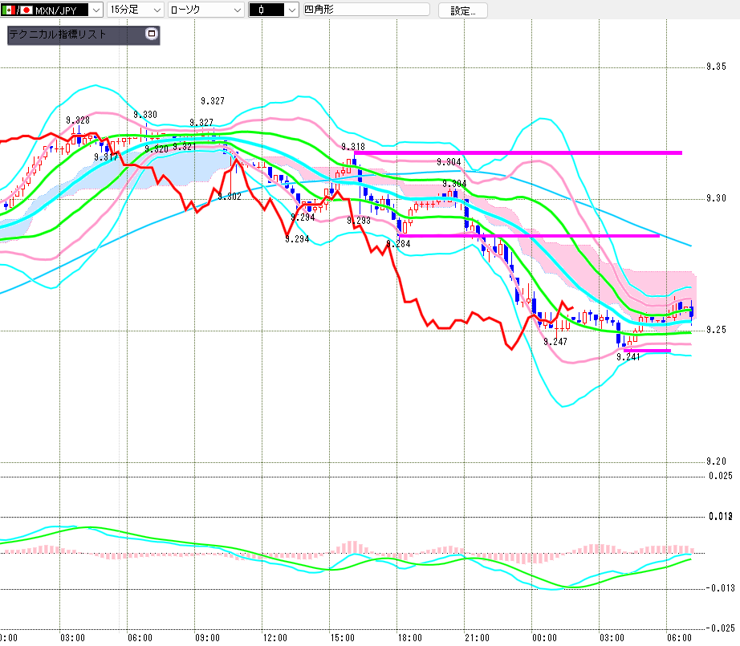Click the 9.318 price label
This screenshot has width=740, height=646.
353,147
